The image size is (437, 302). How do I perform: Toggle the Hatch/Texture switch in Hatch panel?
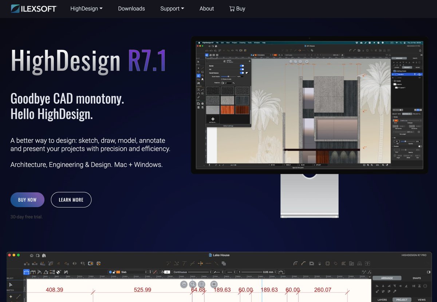[x=242, y=73]
